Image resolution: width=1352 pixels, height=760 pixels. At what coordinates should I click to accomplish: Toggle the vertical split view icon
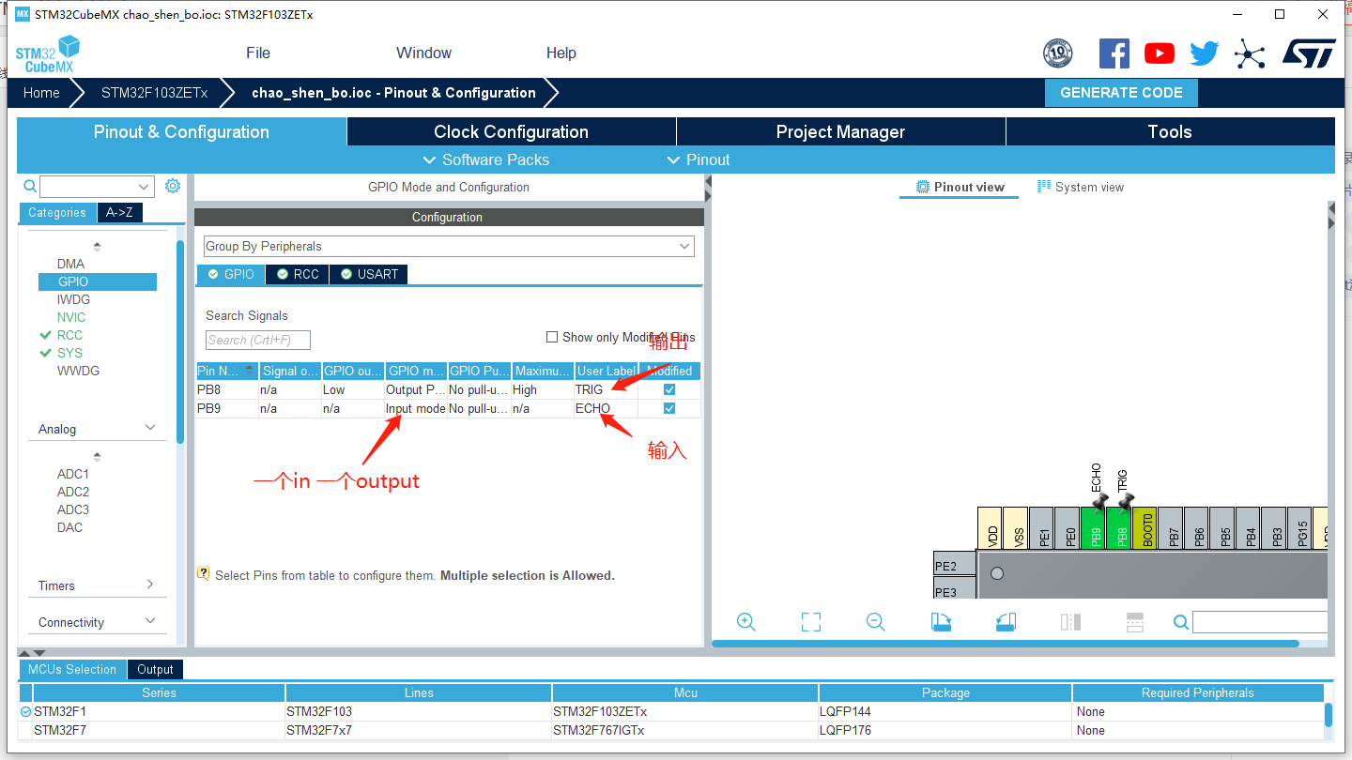(x=1070, y=622)
